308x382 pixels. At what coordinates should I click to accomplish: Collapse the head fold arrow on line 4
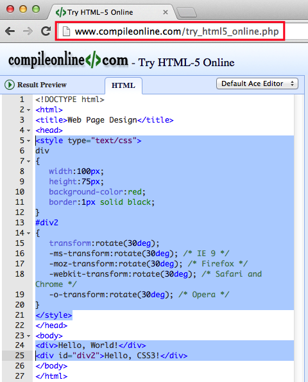(29, 130)
